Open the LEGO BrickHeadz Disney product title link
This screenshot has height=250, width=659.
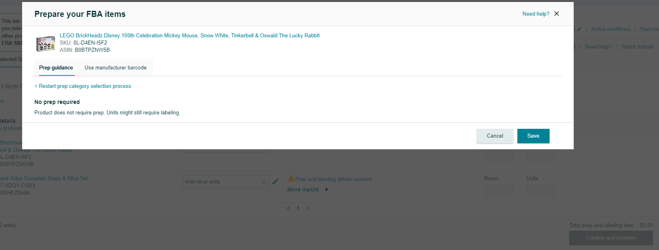[x=189, y=36]
